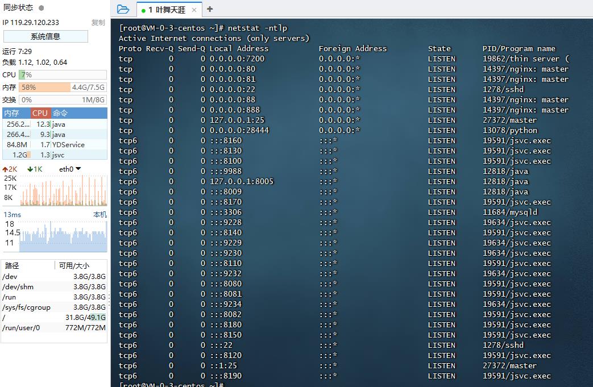Screen dimensions: 593x387
Task: Select the jsvc process row
Action: click(55, 155)
